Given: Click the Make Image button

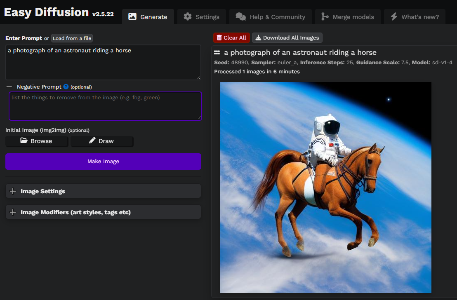Looking at the screenshot, I should point(103,162).
